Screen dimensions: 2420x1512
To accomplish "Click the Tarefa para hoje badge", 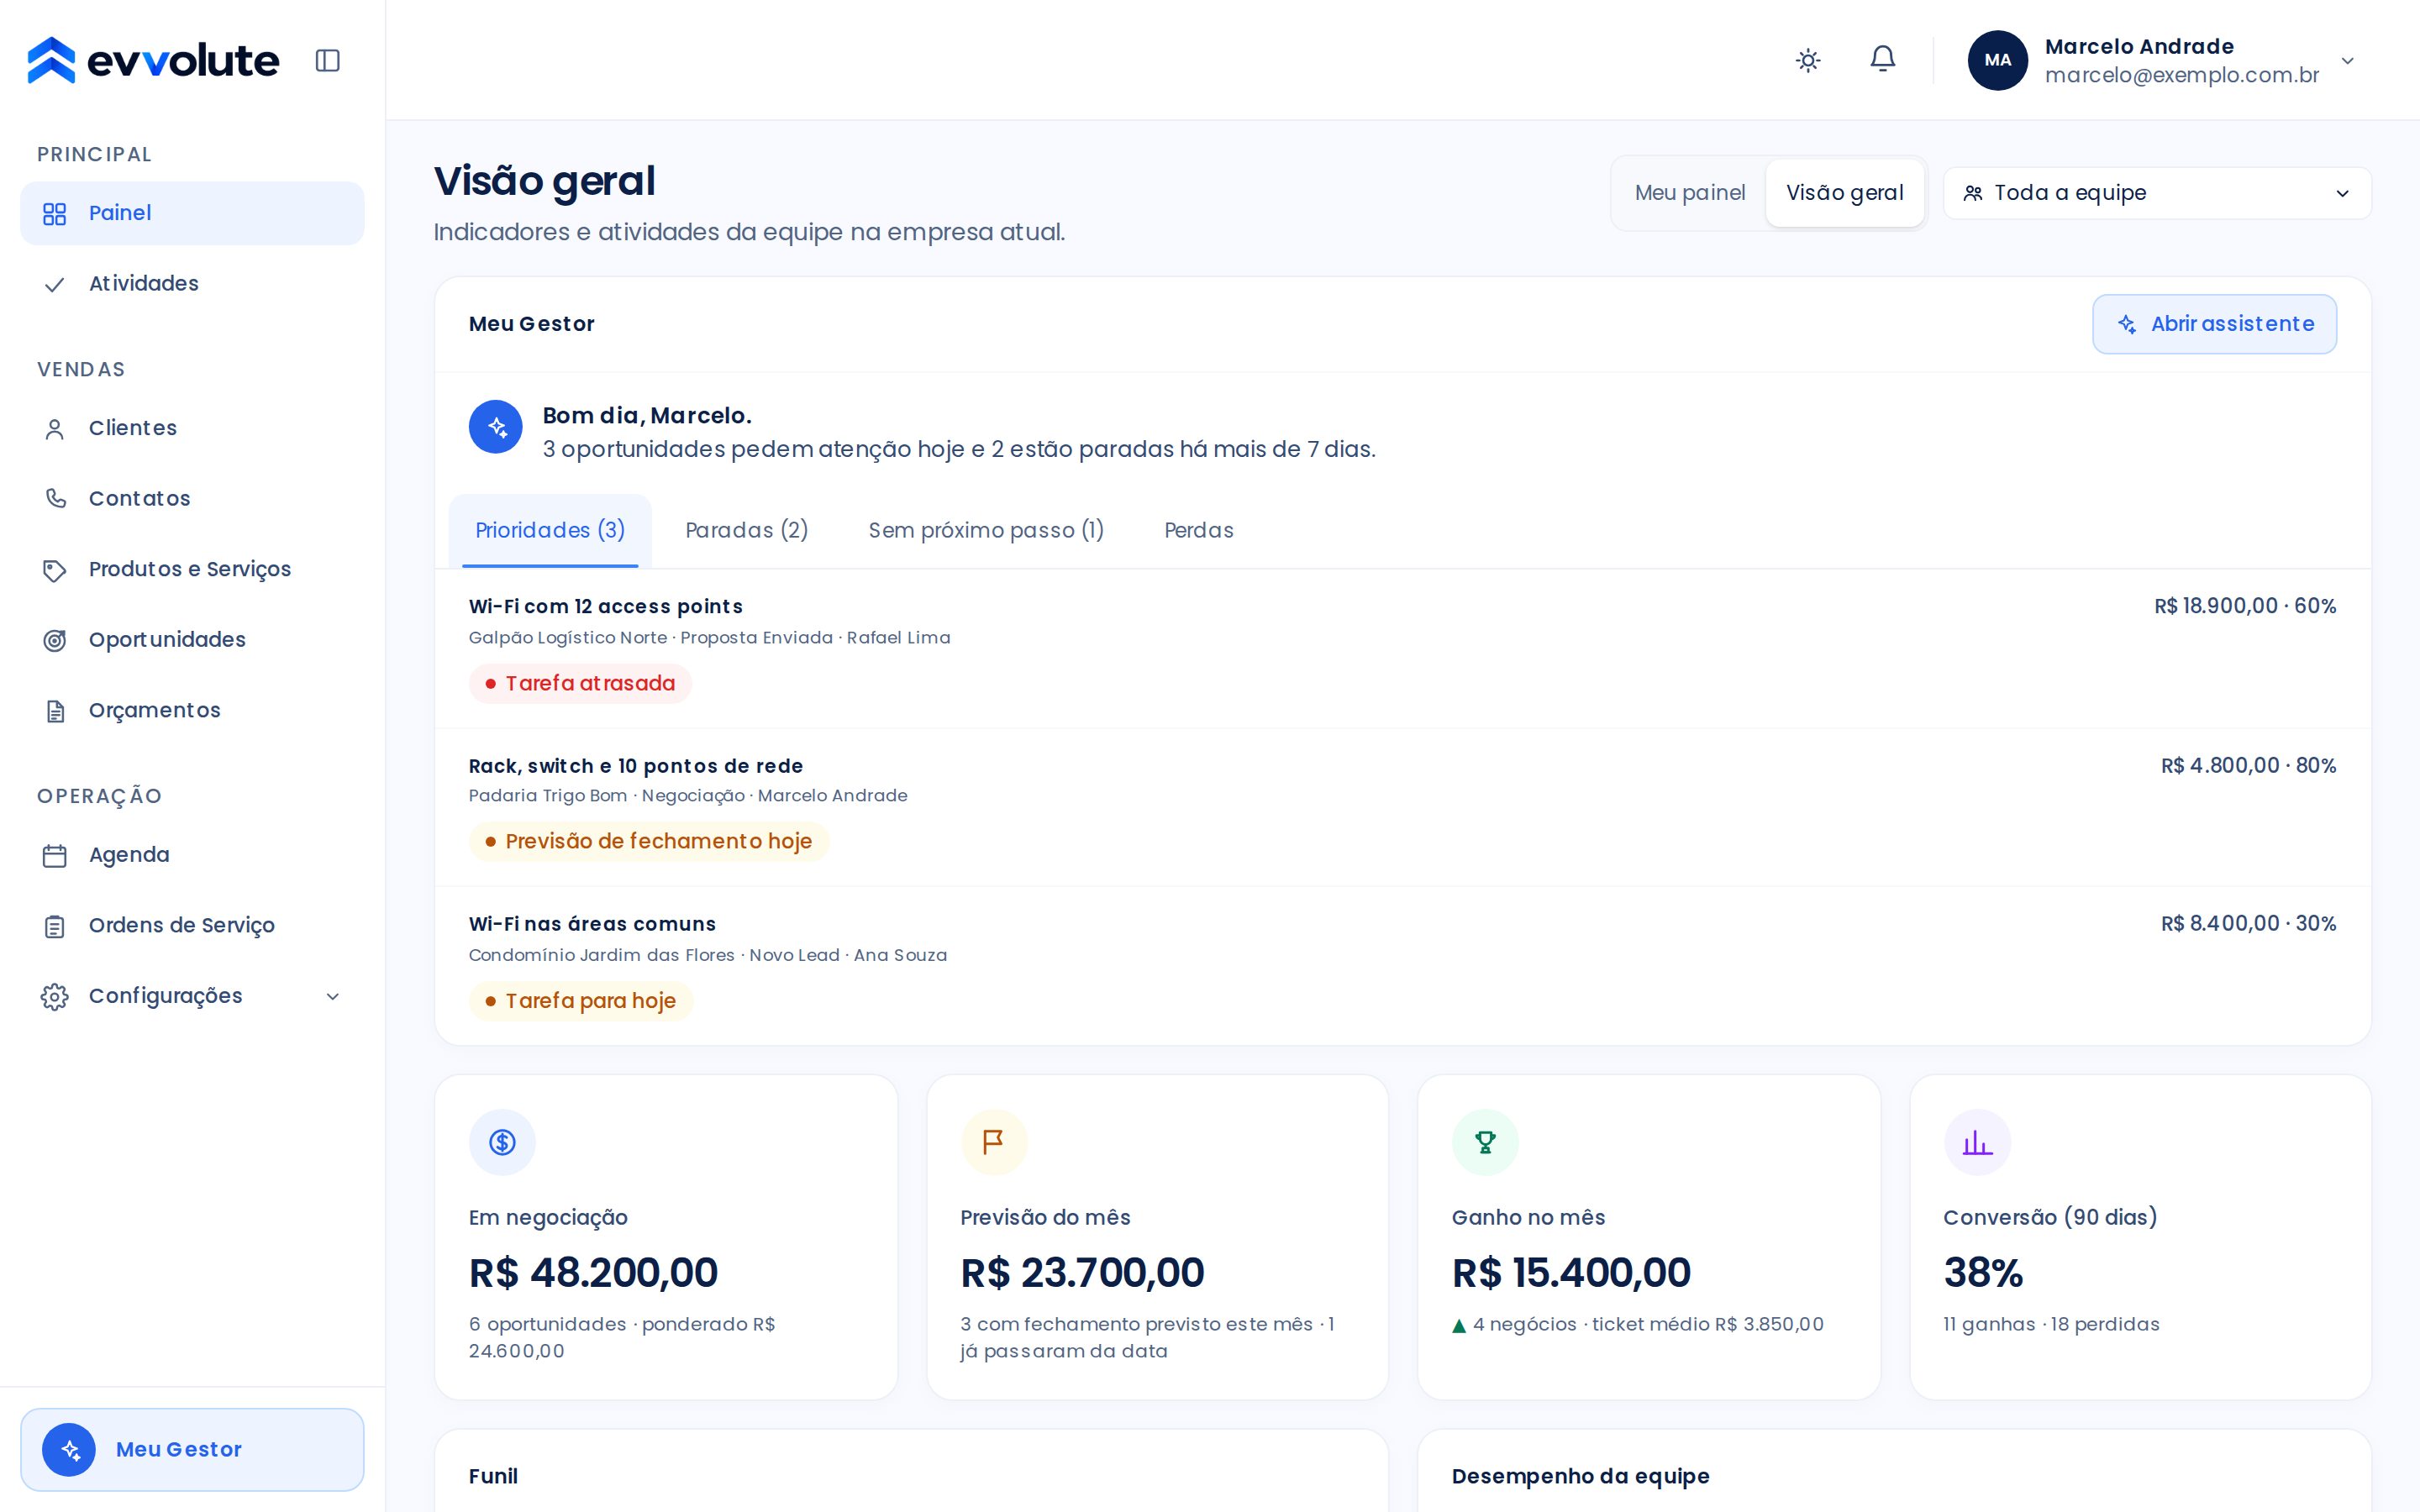I will 581,1001.
